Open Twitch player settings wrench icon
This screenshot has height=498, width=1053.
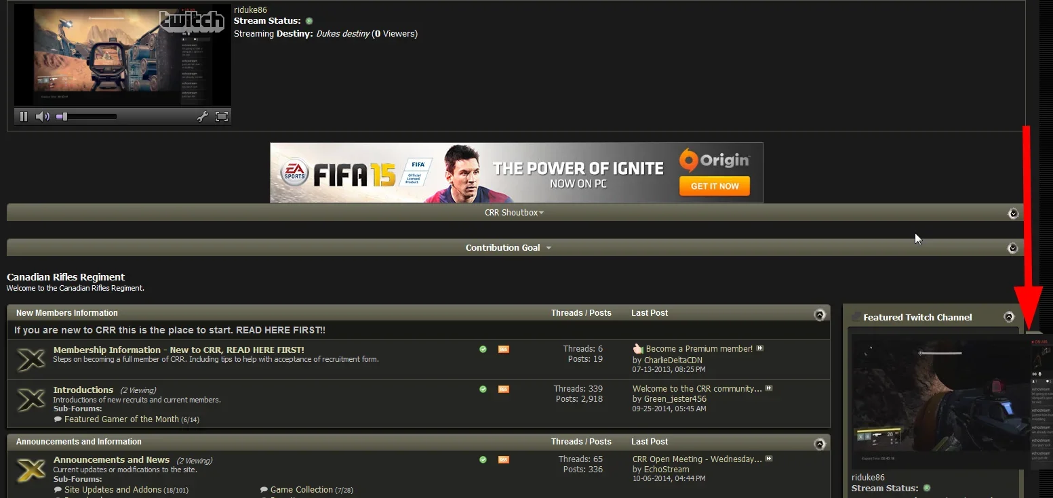(x=203, y=117)
